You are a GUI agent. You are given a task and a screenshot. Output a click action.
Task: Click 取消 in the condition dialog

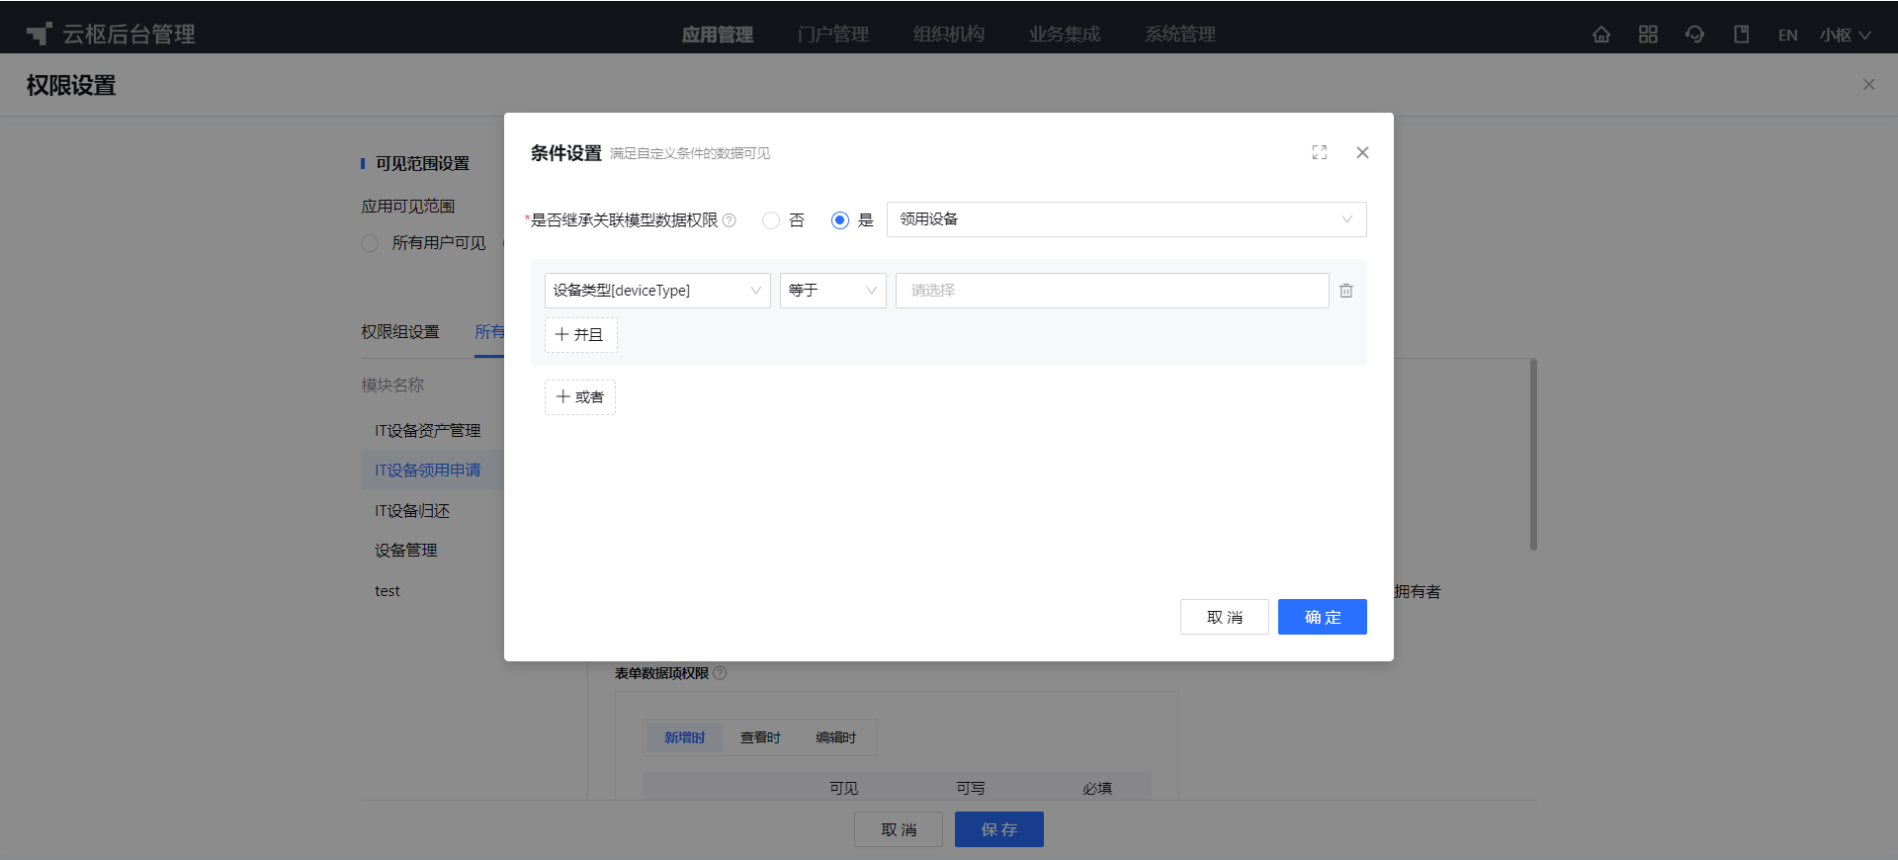[x=1225, y=617]
